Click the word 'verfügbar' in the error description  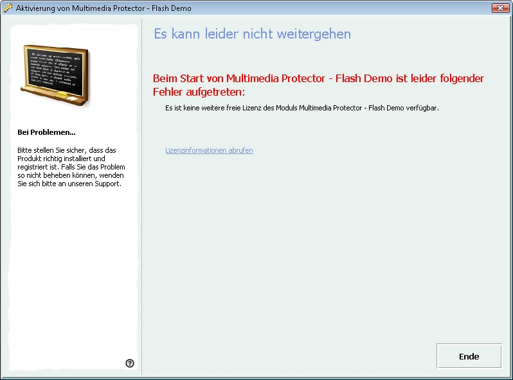point(422,108)
